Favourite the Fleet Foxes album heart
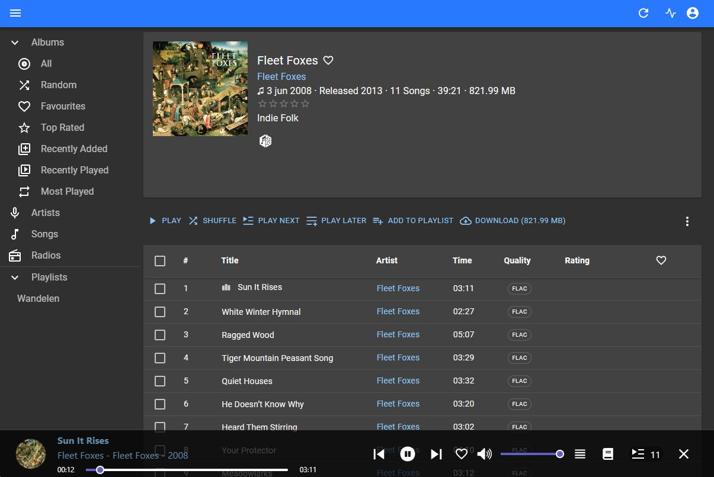This screenshot has width=714, height=477. (x=328, y=60)
